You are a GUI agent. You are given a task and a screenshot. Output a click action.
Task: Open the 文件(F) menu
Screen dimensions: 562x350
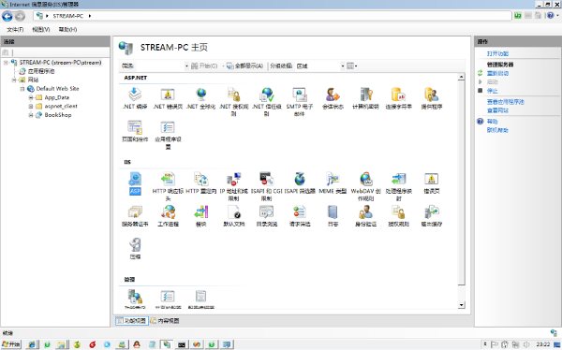[15, 29]
